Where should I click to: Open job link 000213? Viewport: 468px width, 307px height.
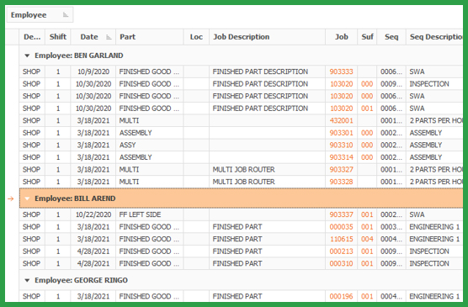(341, 251)
